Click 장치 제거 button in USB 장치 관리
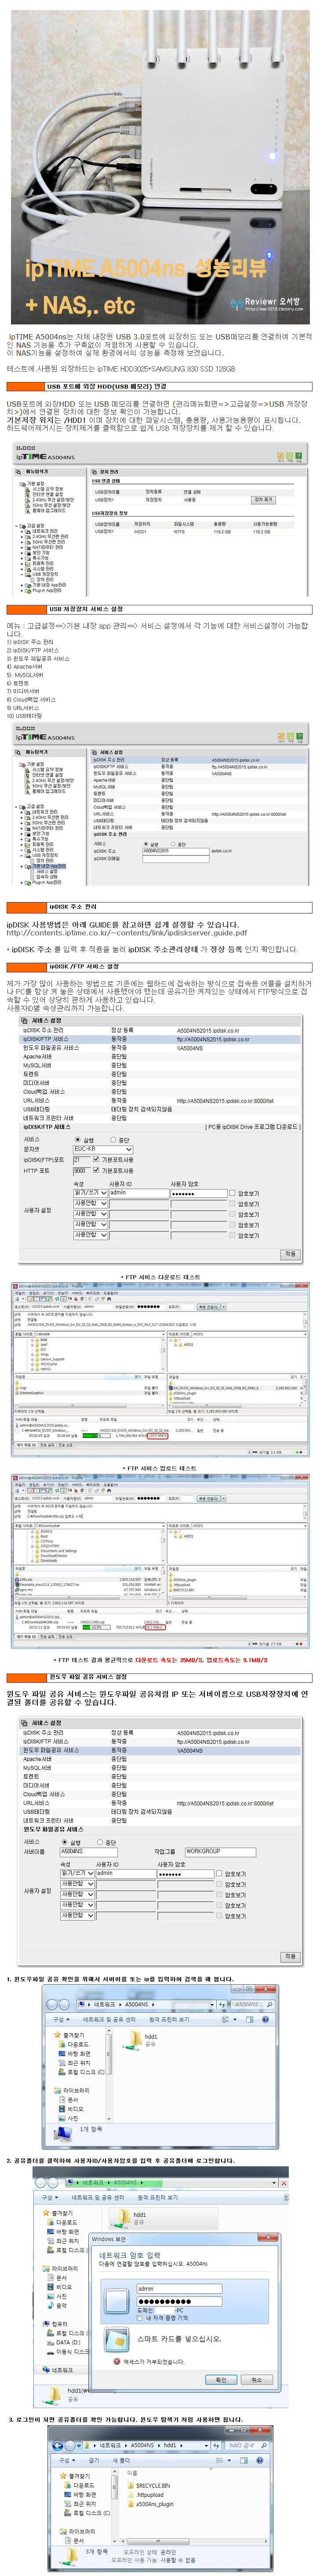Screen dimensions: 320x2576 (263, 499)
